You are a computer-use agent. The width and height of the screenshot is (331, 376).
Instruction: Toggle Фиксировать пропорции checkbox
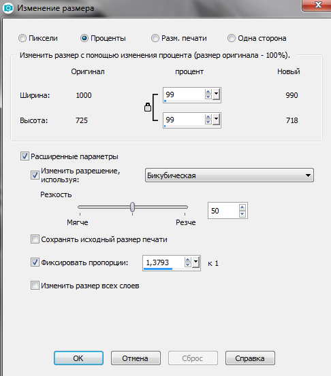tap(35, 262)
